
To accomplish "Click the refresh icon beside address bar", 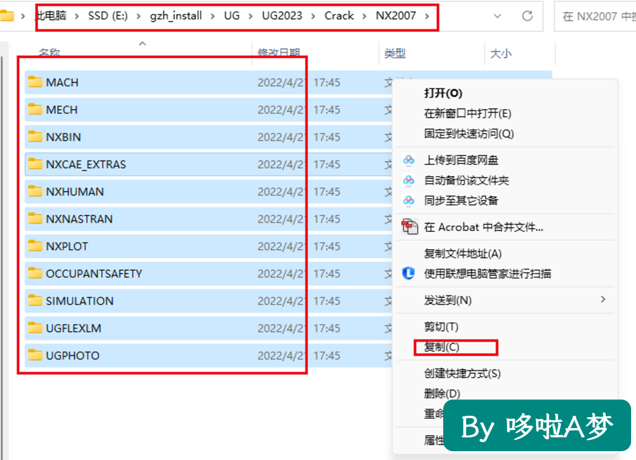I will coord(527,16).
